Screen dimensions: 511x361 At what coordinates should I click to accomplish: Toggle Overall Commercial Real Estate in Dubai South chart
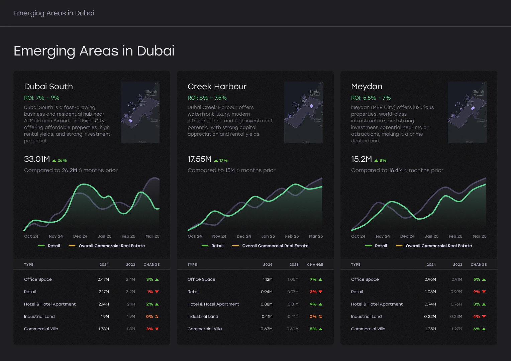(107, 246)
